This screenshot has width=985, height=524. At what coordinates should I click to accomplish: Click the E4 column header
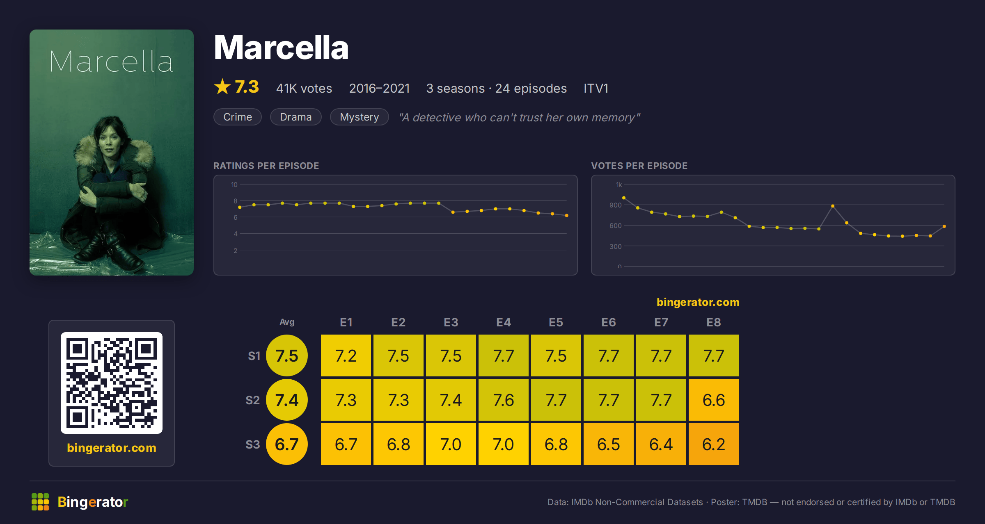504,322
